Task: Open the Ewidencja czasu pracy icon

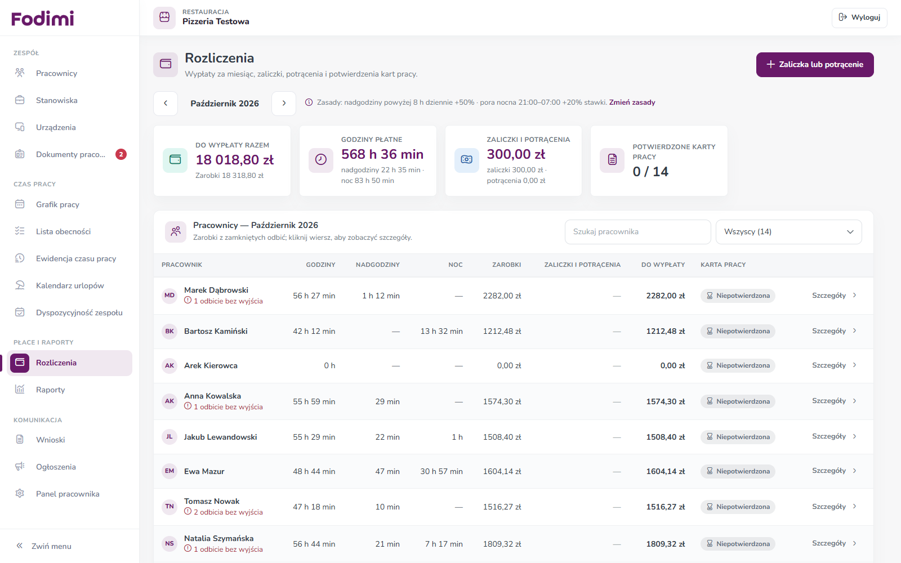Action: point(20,258)
